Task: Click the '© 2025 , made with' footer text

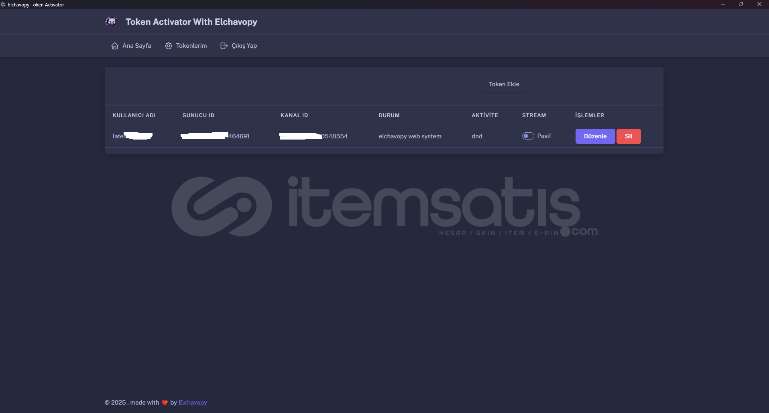Action: pos(132,403)
